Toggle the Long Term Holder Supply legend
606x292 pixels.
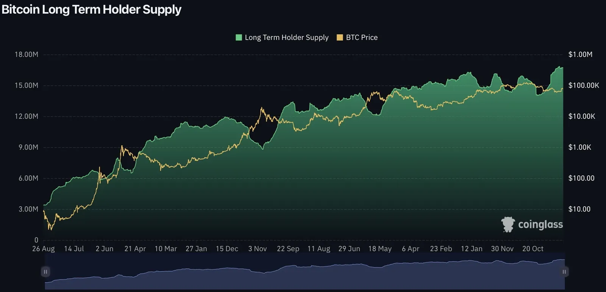[282, 37]
